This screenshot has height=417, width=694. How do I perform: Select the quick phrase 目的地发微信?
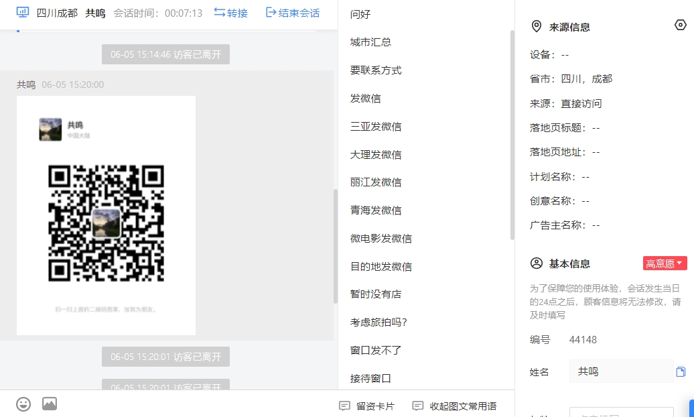pos(381,266)
